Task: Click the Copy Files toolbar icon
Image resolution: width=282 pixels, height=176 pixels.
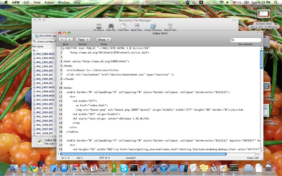Action: [x=123, y=26]
